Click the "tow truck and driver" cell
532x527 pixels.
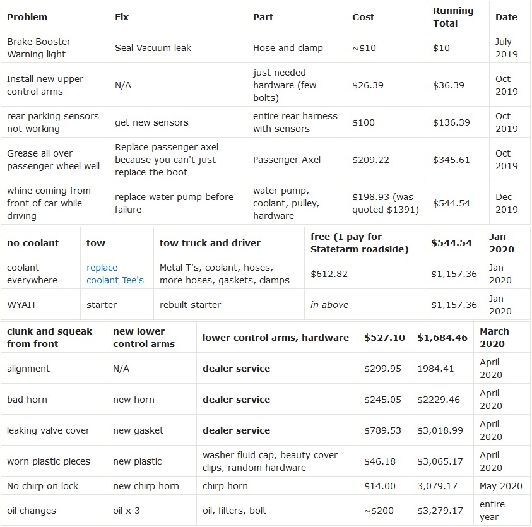pos(210,243)
